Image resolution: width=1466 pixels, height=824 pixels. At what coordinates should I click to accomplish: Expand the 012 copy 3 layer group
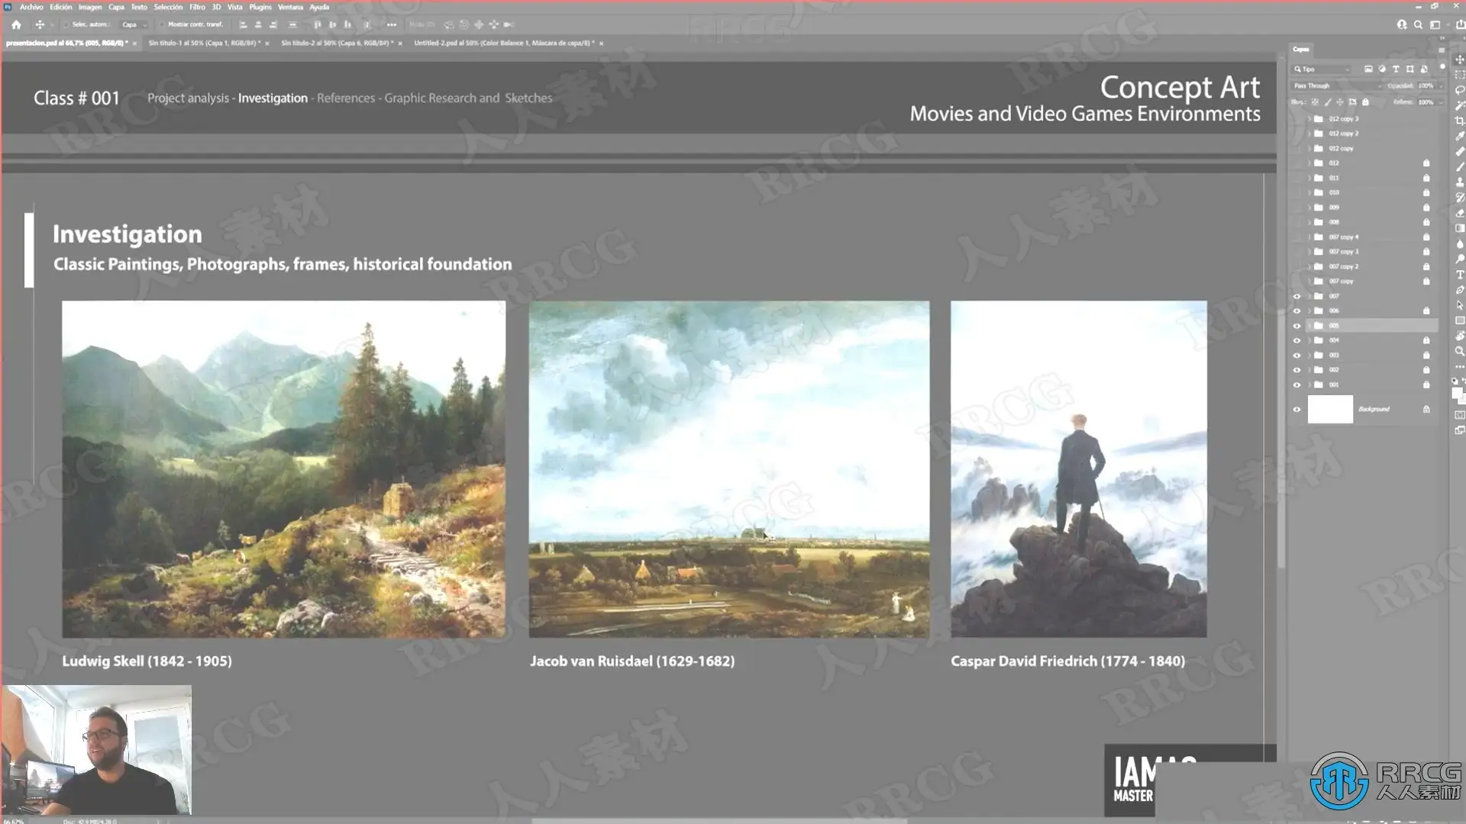point(1309,119)
